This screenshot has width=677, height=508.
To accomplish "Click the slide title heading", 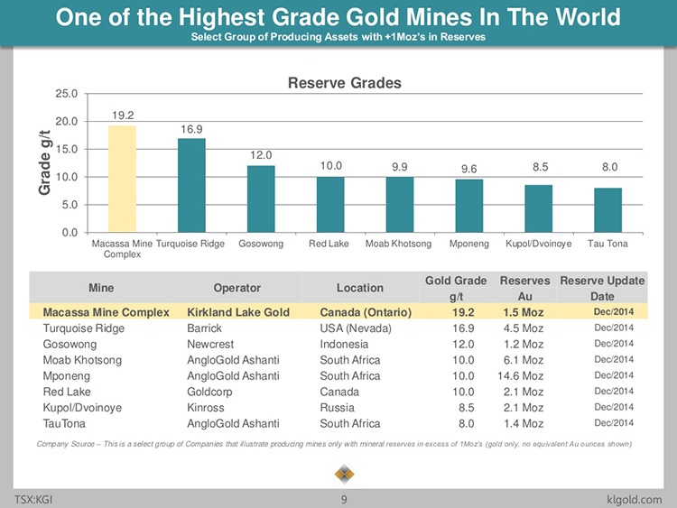I will pos(338,17).
